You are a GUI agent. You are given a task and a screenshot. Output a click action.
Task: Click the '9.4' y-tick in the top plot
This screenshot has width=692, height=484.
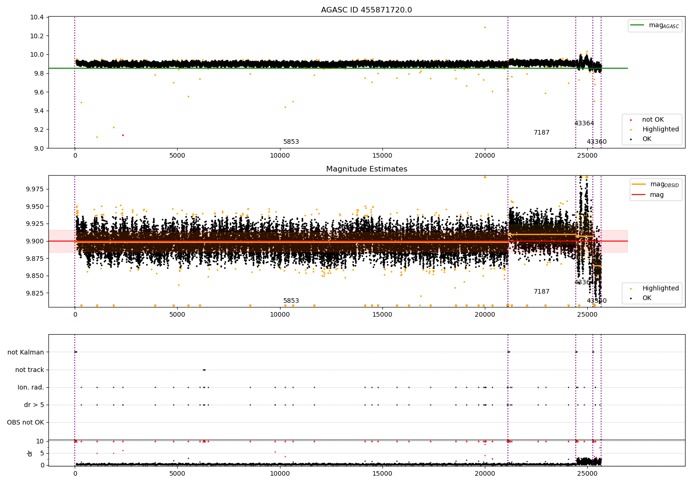(x=38, y=111)
